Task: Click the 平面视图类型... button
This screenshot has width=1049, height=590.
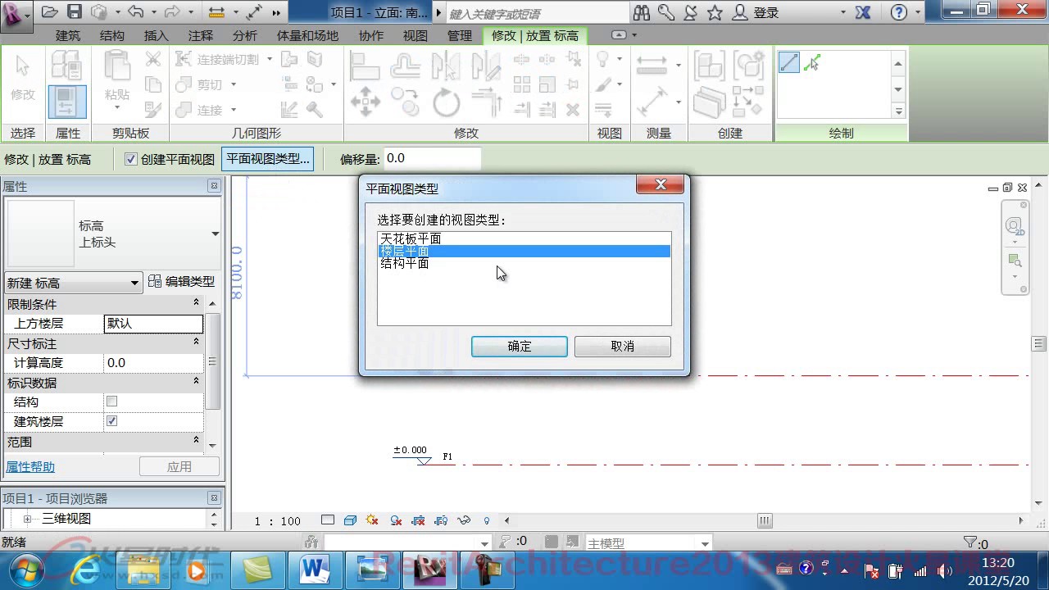Action: pos(268,159)
